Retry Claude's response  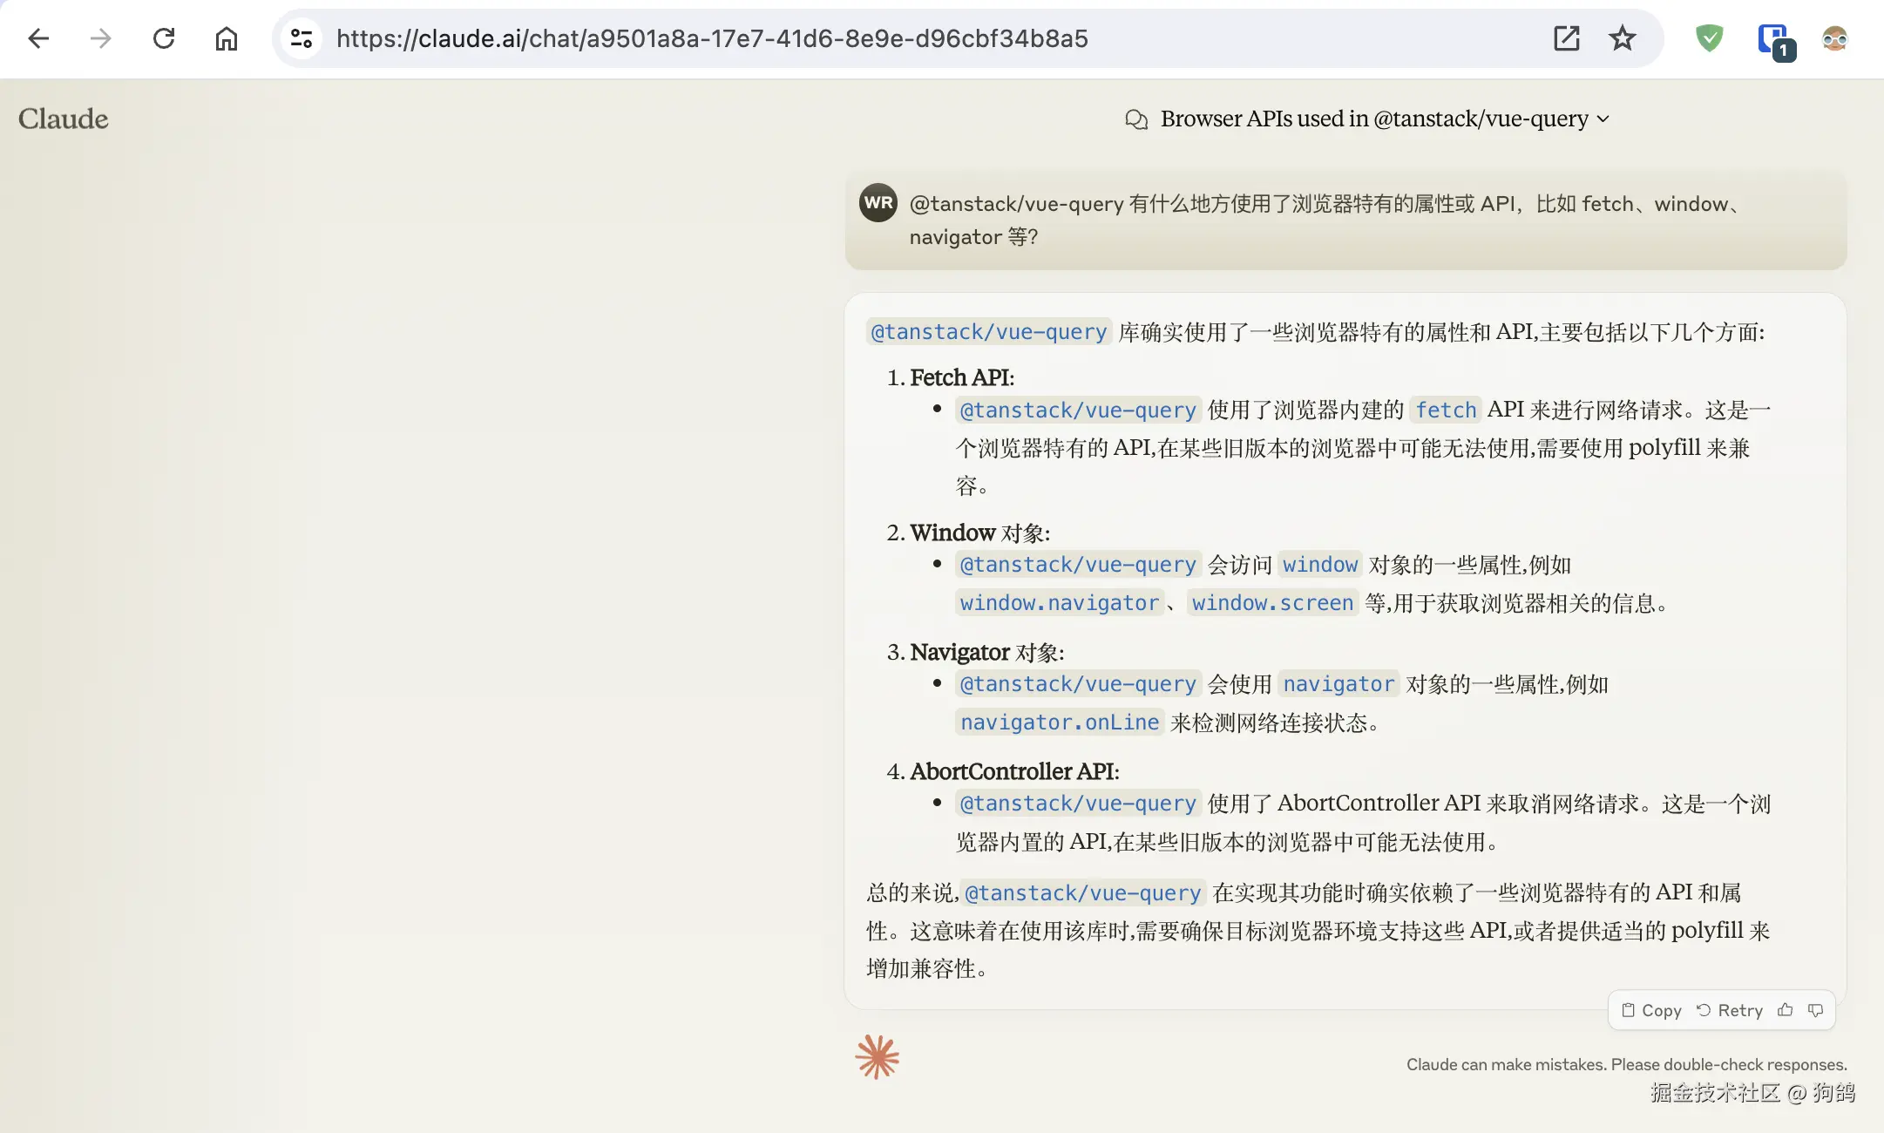[1731, 1010]
